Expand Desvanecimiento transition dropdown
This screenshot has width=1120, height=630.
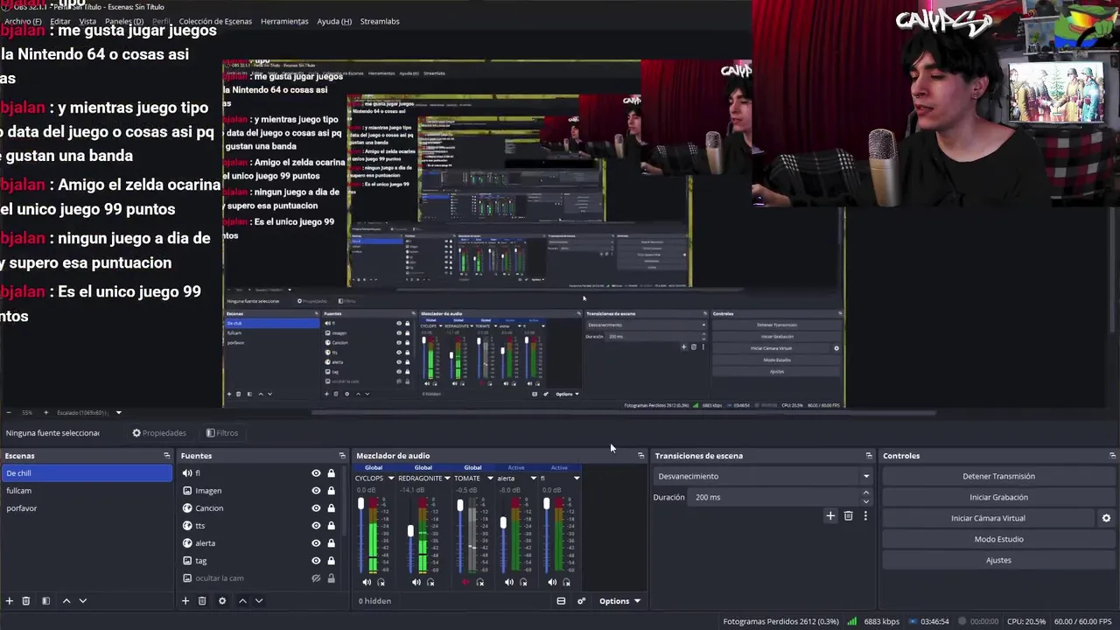[764, 476]
